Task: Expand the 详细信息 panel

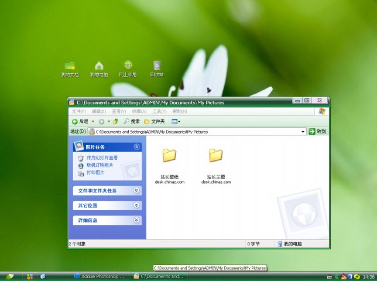Action: (x=136, y=220)
